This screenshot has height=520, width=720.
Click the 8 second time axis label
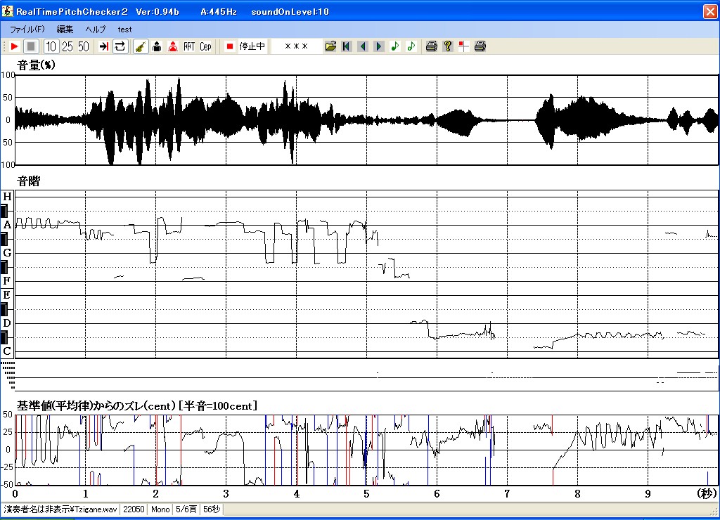577,494
